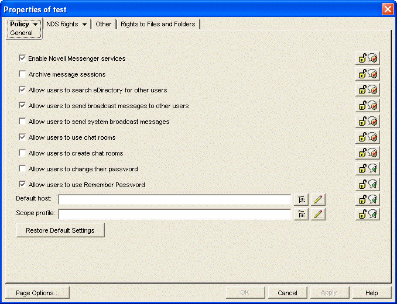Viewport: 397px width, 304px height.
Task: Click the Cancel button
Action: [288, 293]
